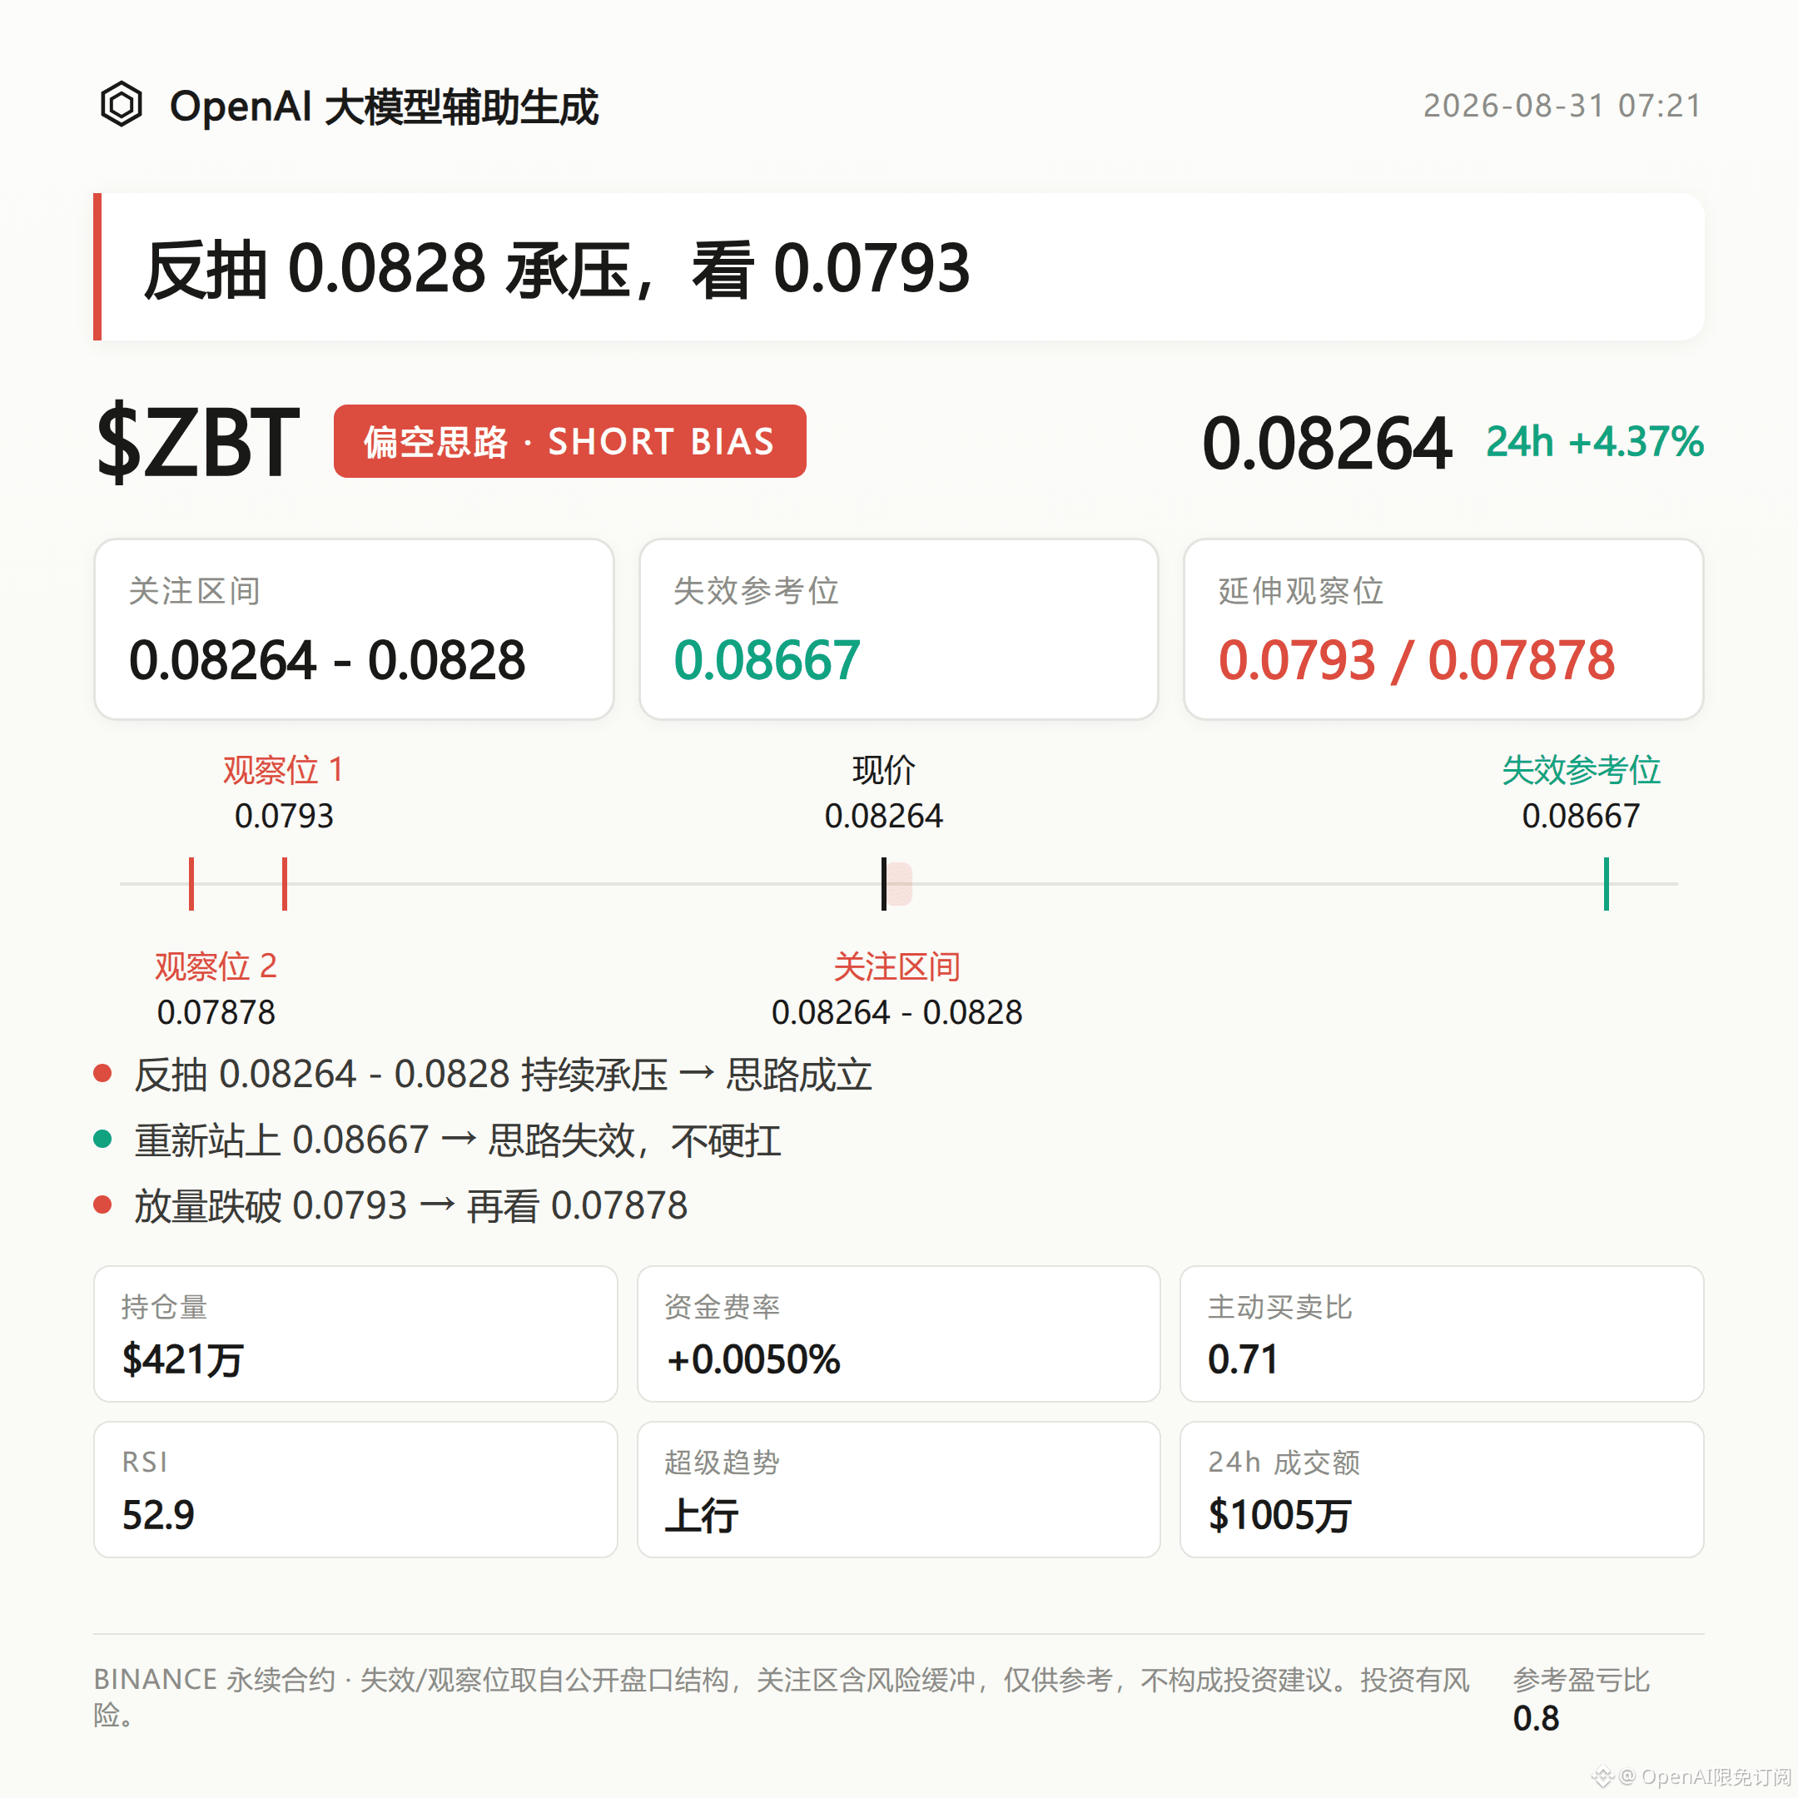Open the 延伸观察位 card with red values

(x=1443, y=629)
